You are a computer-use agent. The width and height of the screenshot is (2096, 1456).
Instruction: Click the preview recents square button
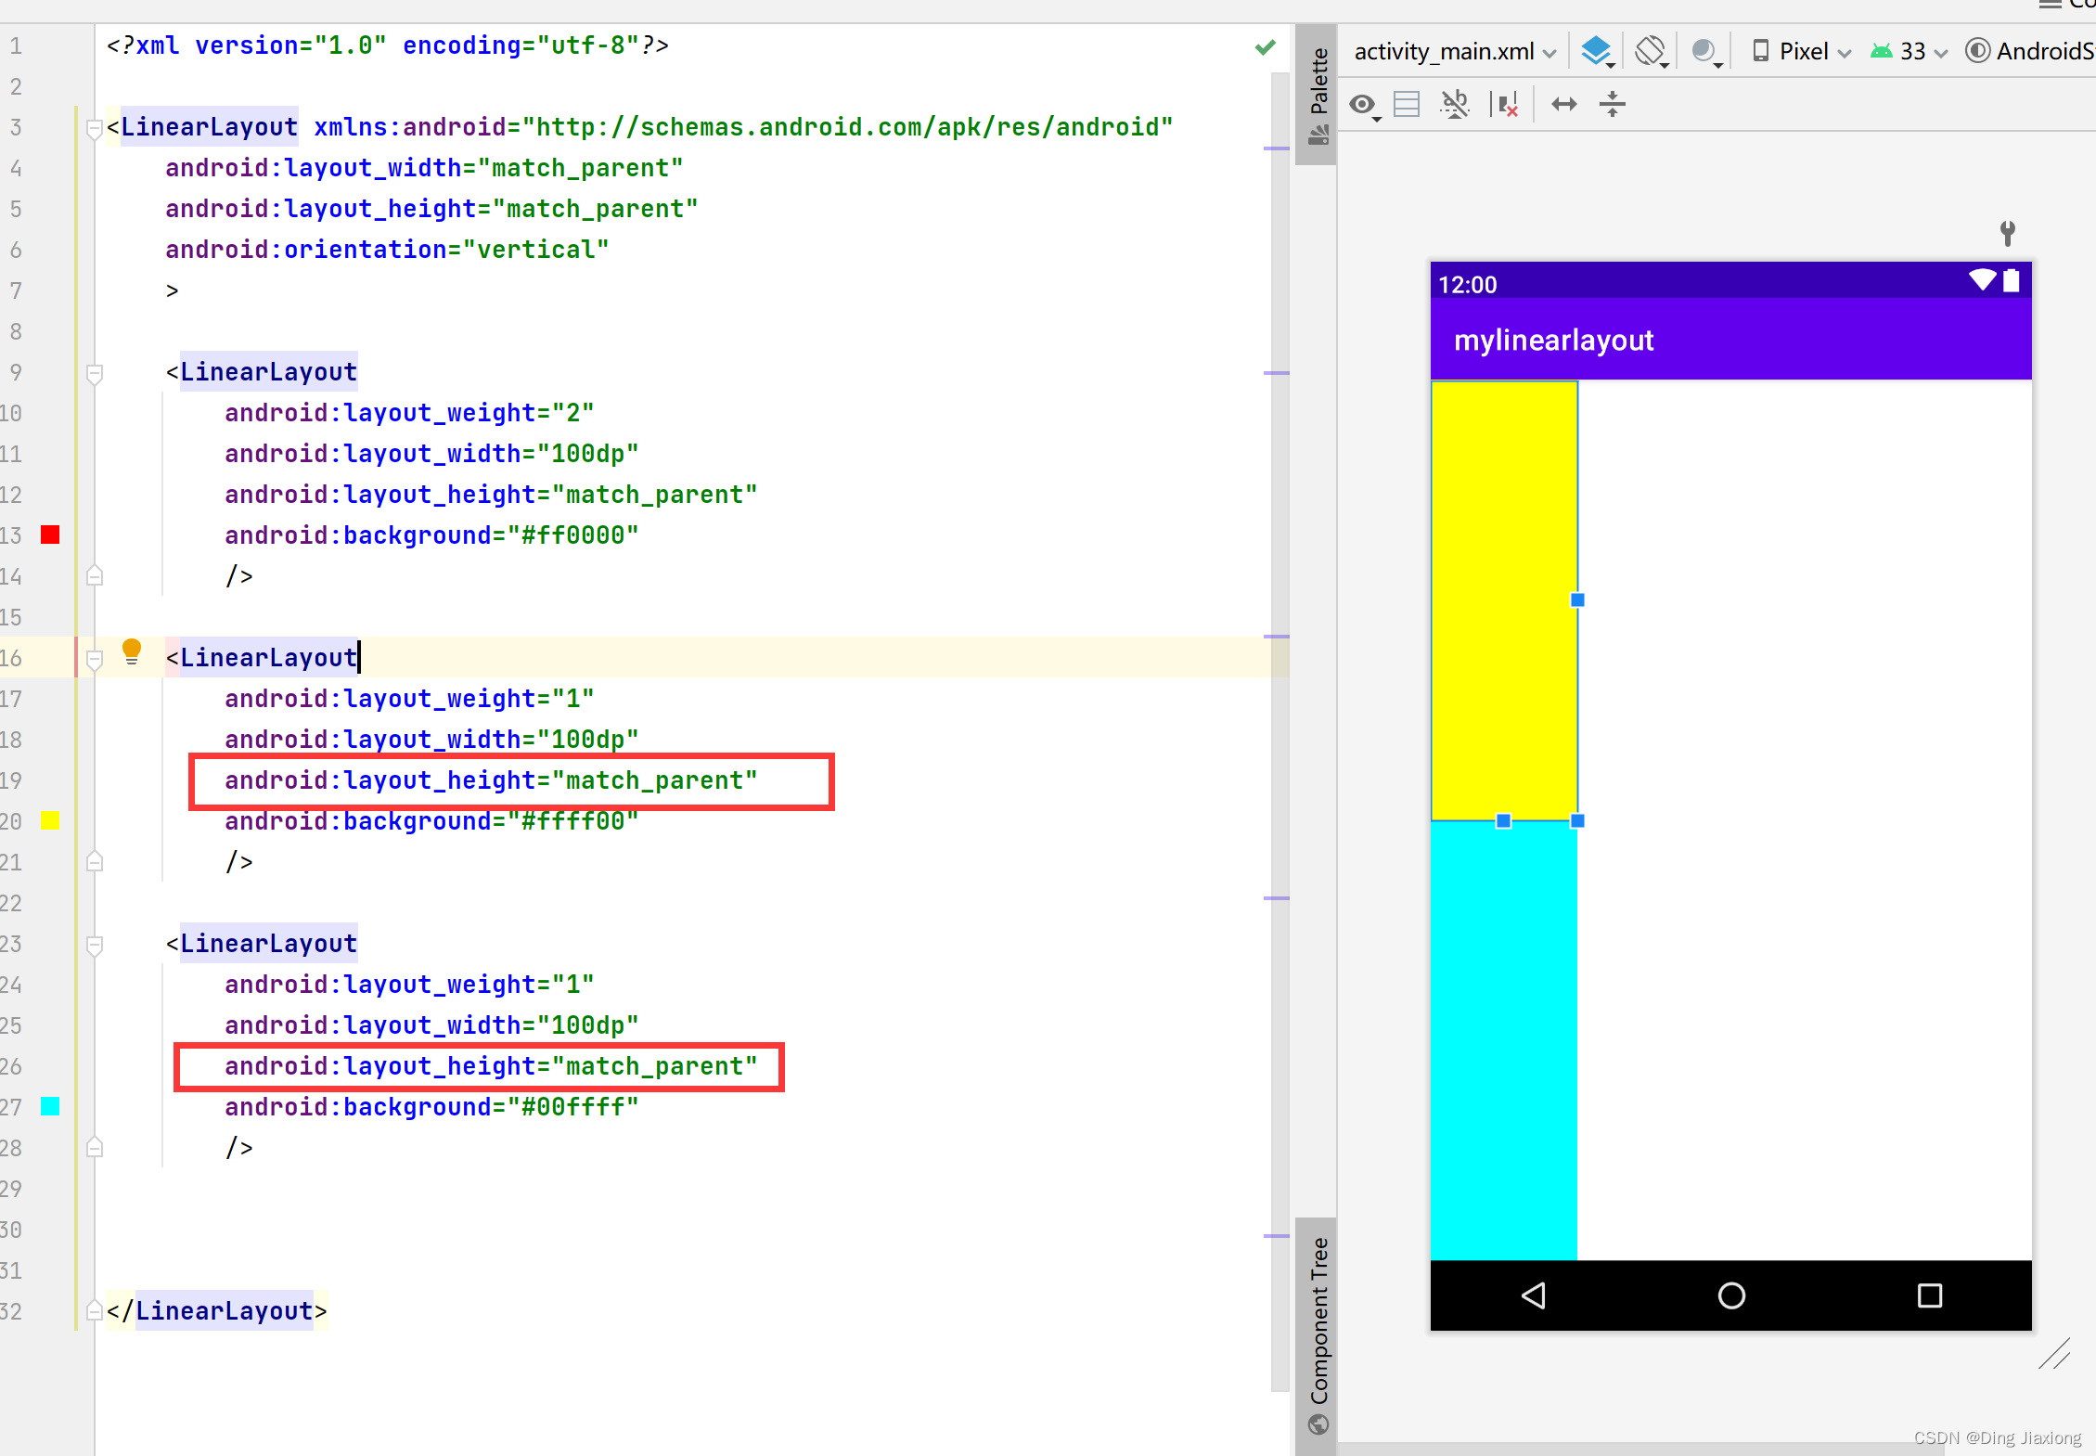tap(1930, 1295)
